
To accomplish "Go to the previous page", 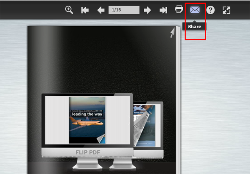I will (101, 10).
